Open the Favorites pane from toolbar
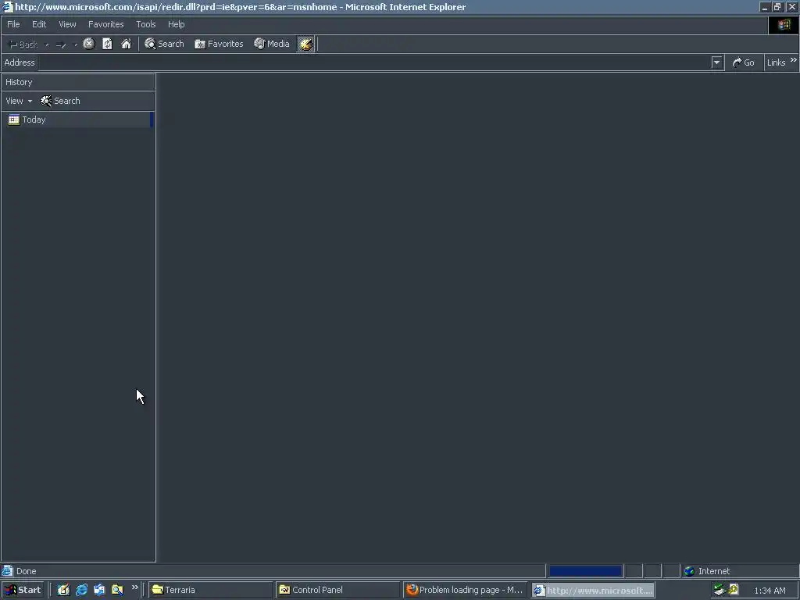 pyautogui.click(x=219, y=44)
